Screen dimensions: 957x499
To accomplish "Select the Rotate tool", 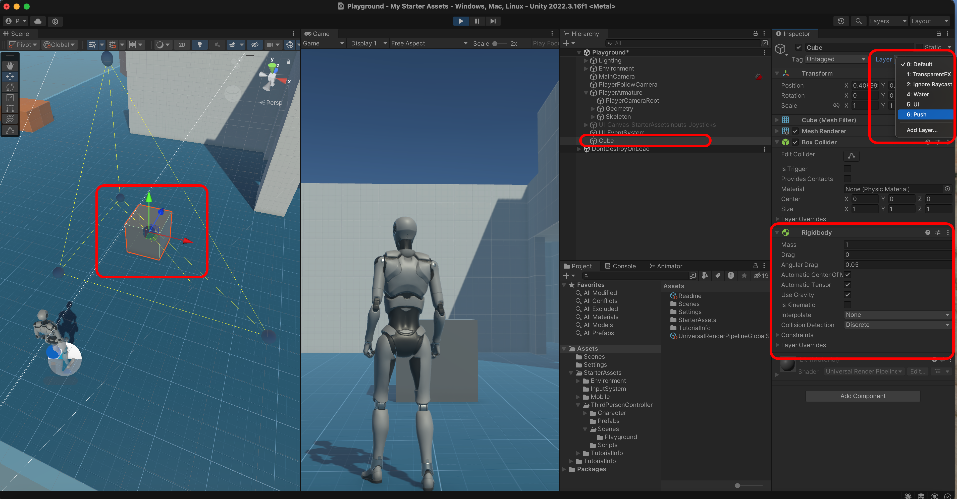I will 10,87.
